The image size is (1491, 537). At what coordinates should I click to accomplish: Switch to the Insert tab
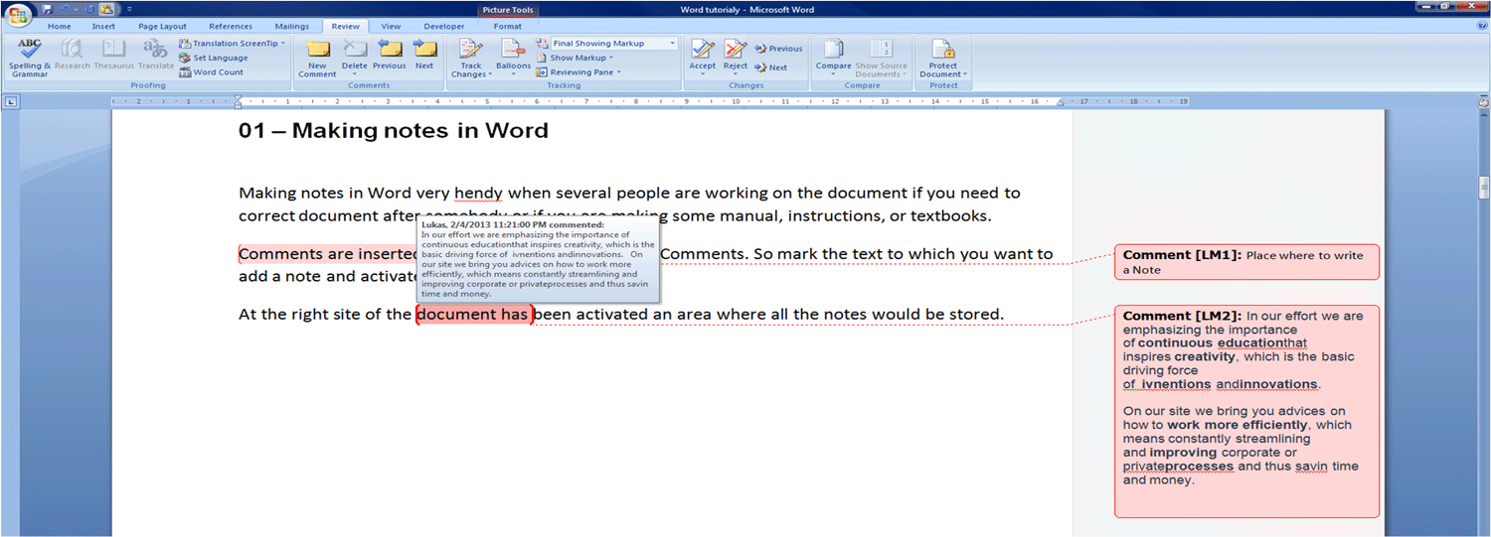[x=103, y=26]
